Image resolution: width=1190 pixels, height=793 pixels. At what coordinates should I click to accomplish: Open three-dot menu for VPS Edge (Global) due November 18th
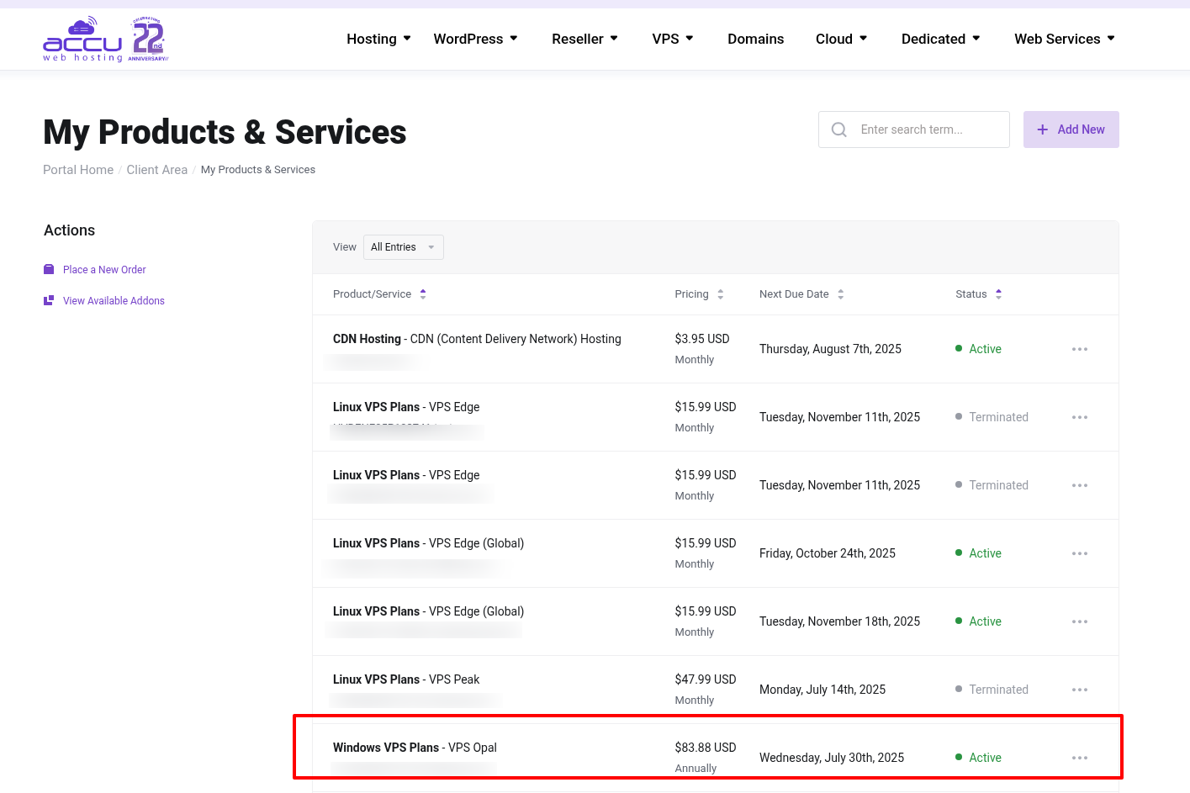pyautogui.click(x=1080, y=621)
